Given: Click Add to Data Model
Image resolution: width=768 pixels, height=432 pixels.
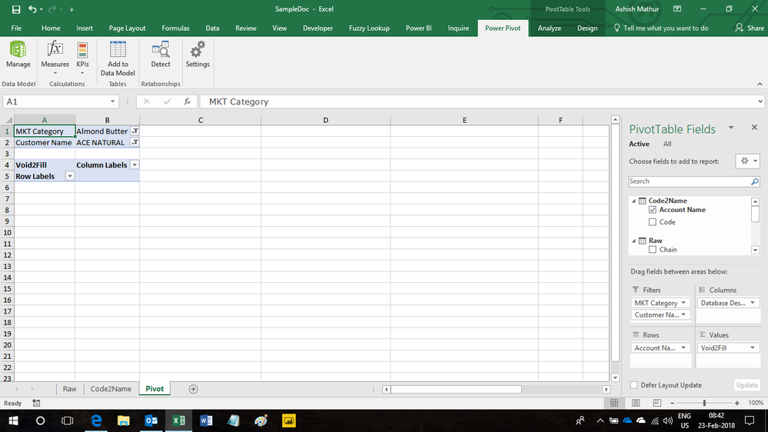Looking at the screenshot, I should coord(118,58).
